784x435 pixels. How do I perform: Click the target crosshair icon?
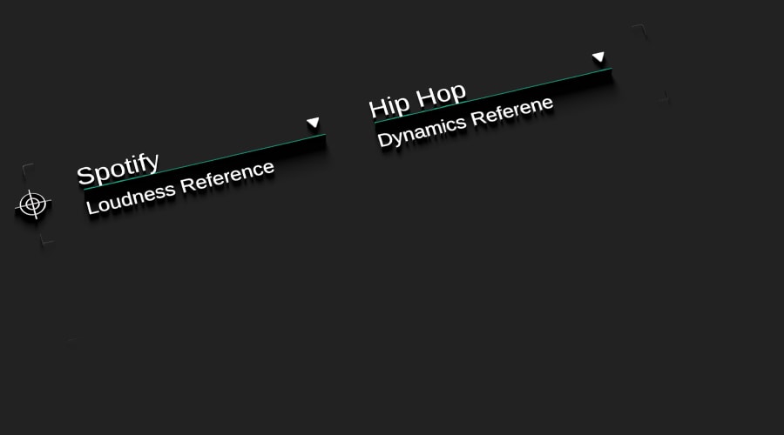pos(33,204)
